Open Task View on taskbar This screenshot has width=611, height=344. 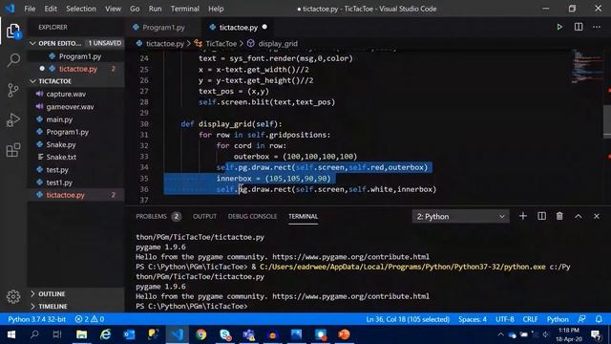pos(57,334)
